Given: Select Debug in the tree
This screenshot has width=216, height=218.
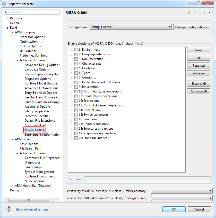Looking at the screenshot, I should (x=14, y=190).
